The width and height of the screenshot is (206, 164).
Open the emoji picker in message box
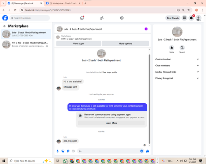pyautogui.click(x=142, y=151)
